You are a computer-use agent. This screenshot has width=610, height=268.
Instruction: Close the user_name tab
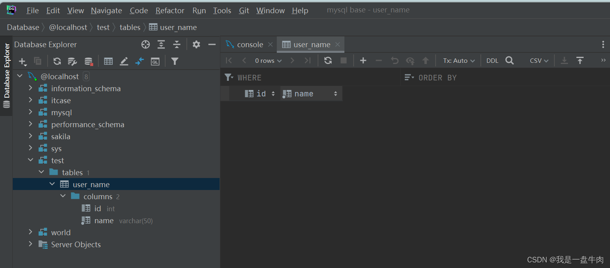[x=338, y=44]
